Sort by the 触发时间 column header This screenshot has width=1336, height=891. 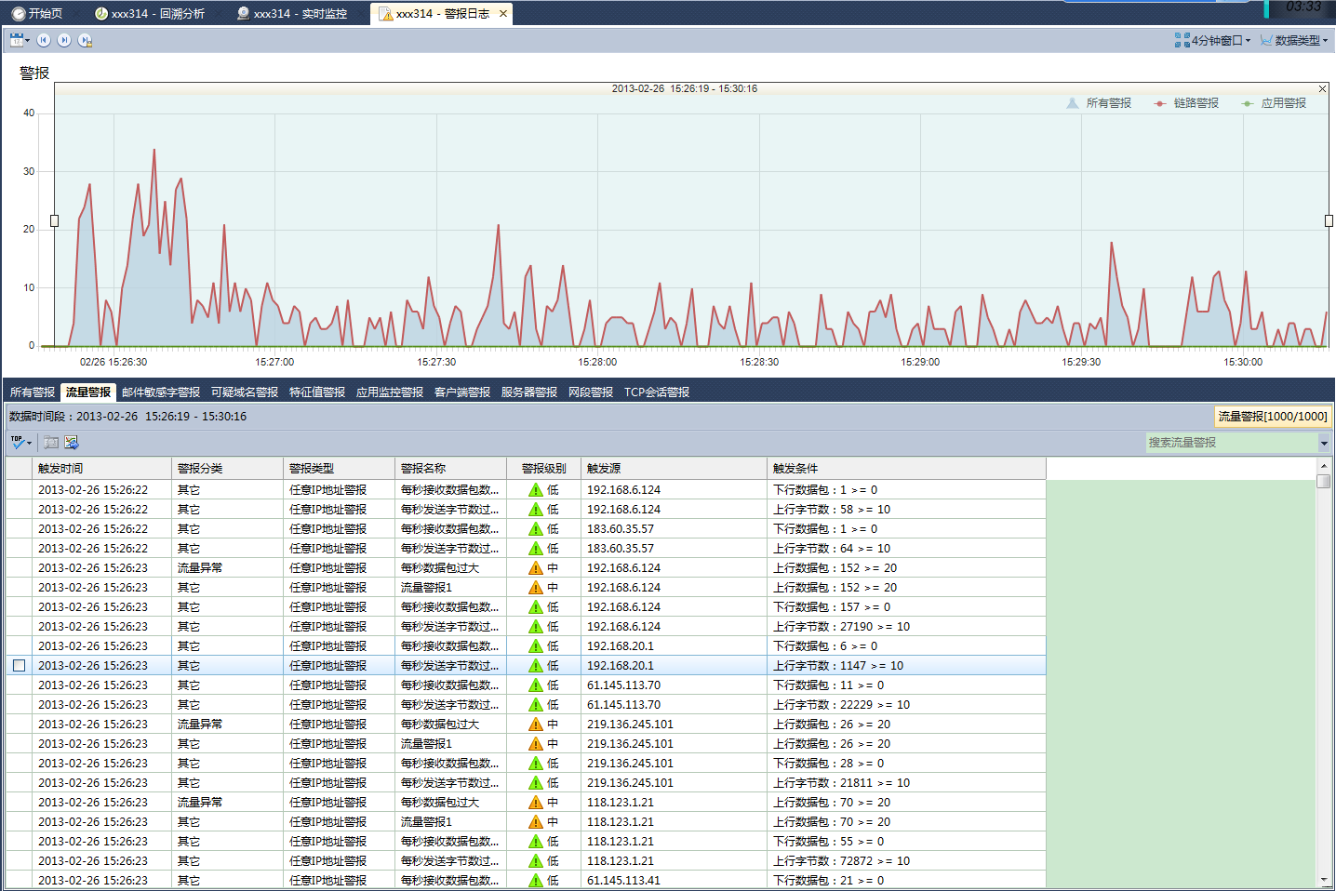(x=60, y=469)
